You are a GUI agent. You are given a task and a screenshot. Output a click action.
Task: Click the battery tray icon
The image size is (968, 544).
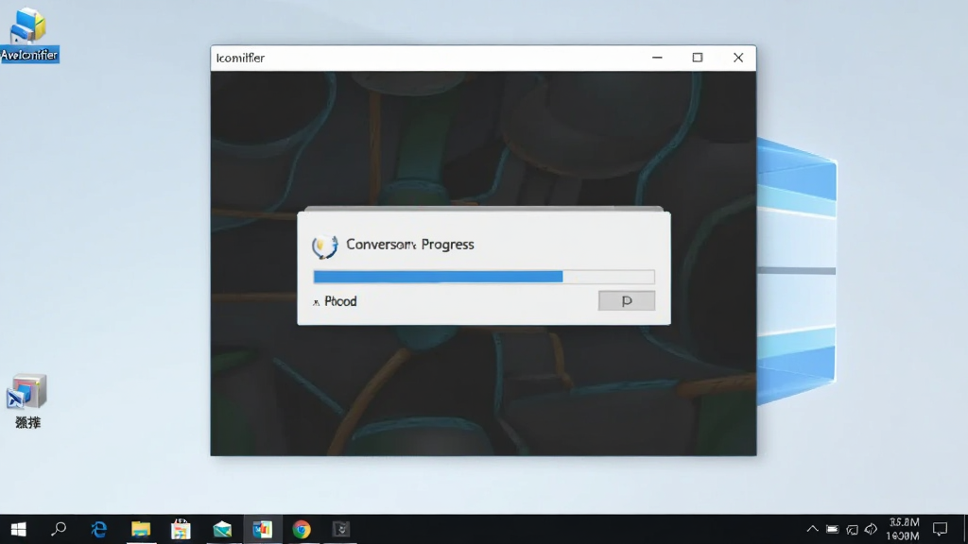click(x=832, y=529)
